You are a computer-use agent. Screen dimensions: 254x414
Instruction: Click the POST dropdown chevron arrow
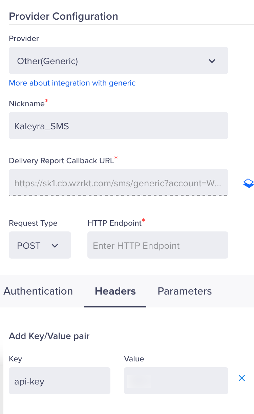point(55,246)
